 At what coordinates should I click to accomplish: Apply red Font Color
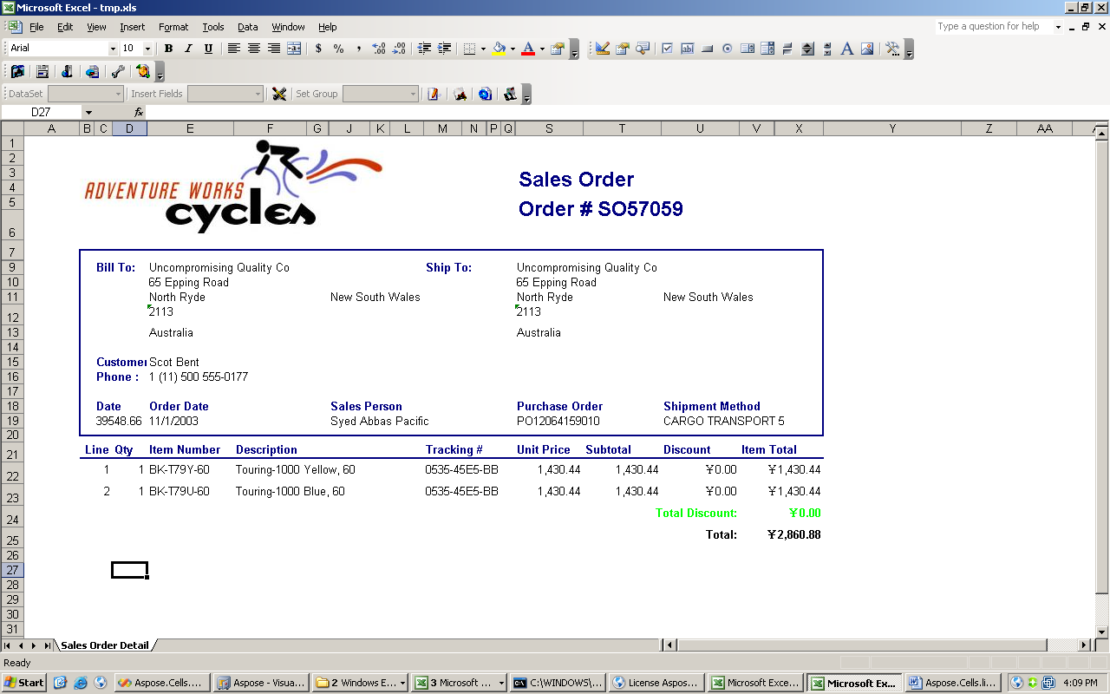pos(528,49)
